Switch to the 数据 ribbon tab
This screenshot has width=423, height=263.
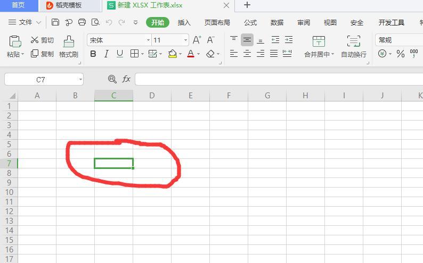coord(277,23)
